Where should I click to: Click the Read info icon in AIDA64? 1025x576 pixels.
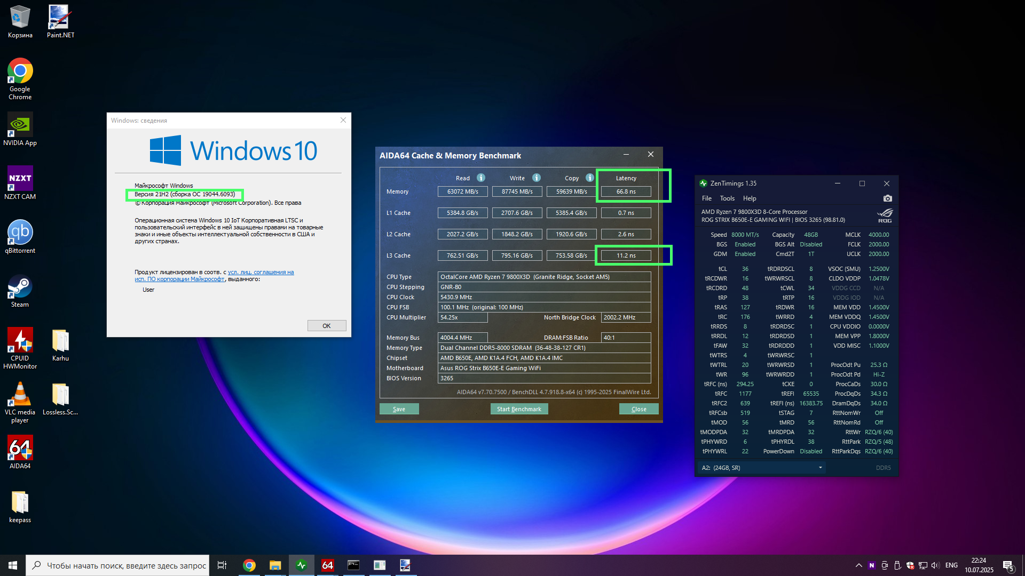[481, 178]
